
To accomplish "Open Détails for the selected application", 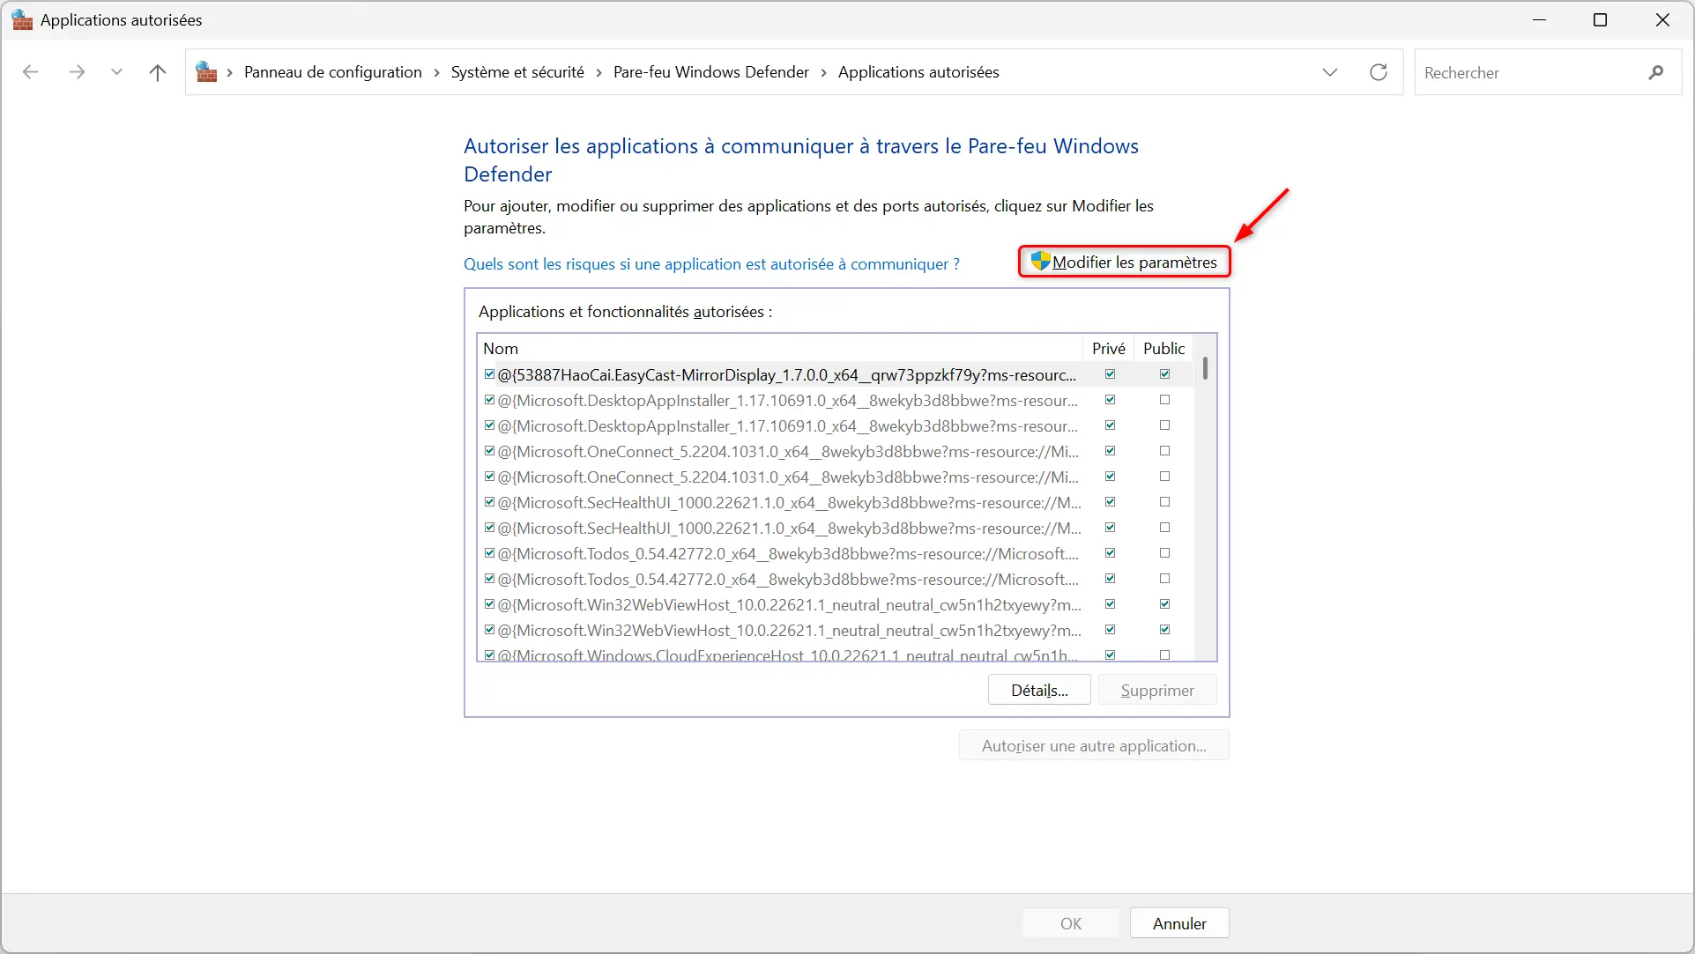I will (1039, 691).
